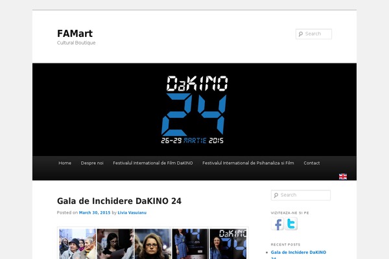The image size is (389, 259).
Task: Click the Facebook icon in sidebar
Action: 277,224
